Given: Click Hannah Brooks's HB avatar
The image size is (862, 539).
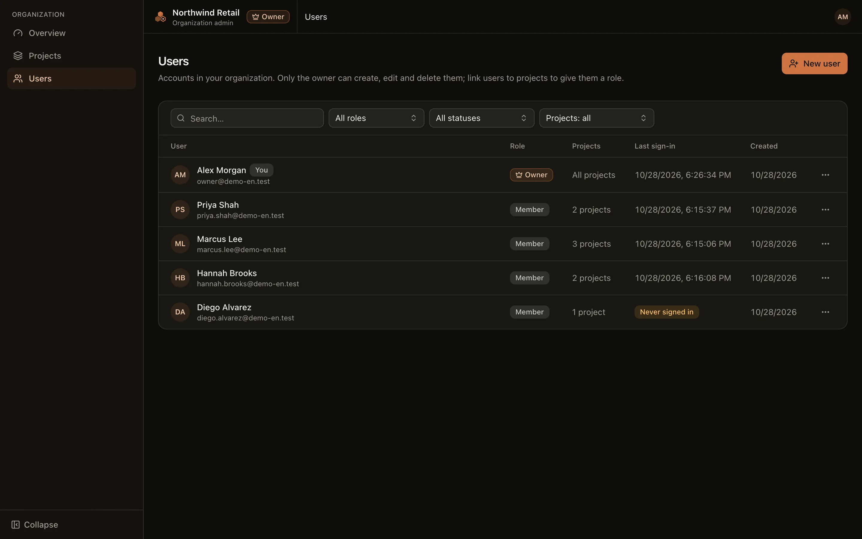Looking at the screenshot, I should click(x=180, y=278).
